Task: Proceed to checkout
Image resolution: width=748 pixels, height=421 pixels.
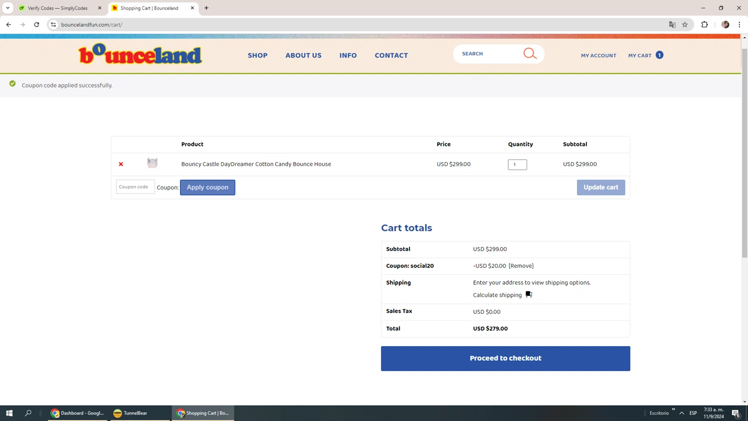Action: (506, 359)
